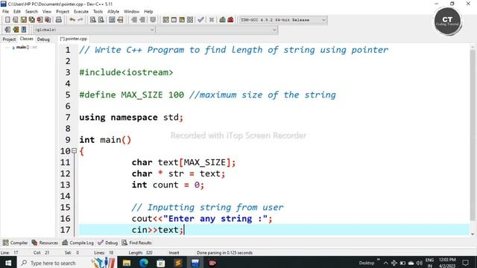The width and height of the screenshot is (477, 268).
Task: Open Find with the magnifier icon
Action: point(93,20)
